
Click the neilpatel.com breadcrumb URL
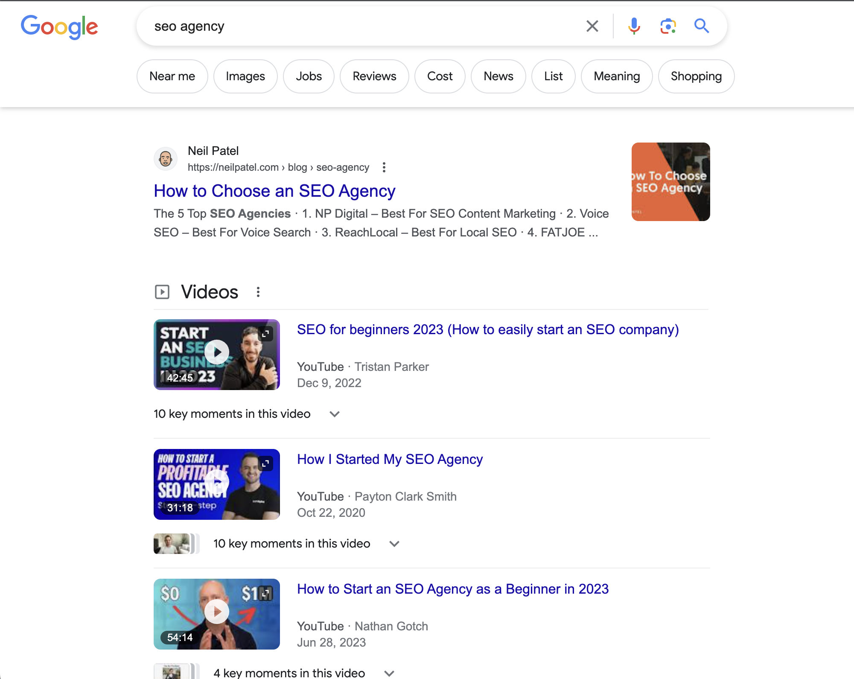point(278,167)
